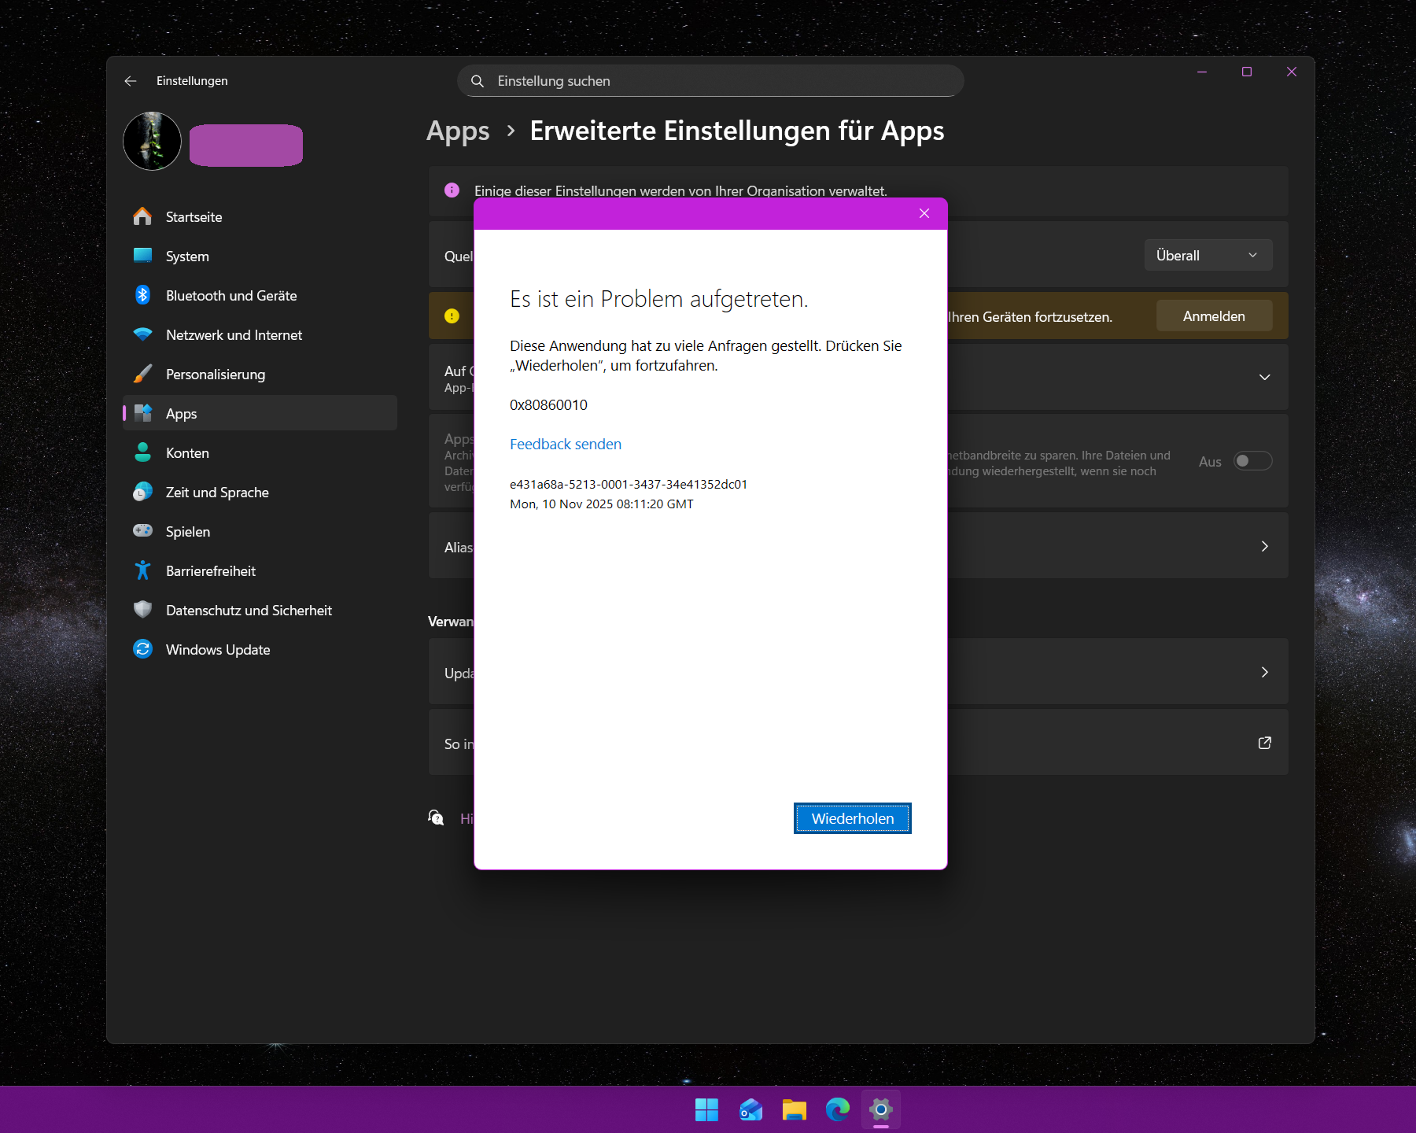This screenshot has width=1416, height=1133.
Task: Open Datenschutz und Sicherheit shield icon
Action: pos(142,610)
